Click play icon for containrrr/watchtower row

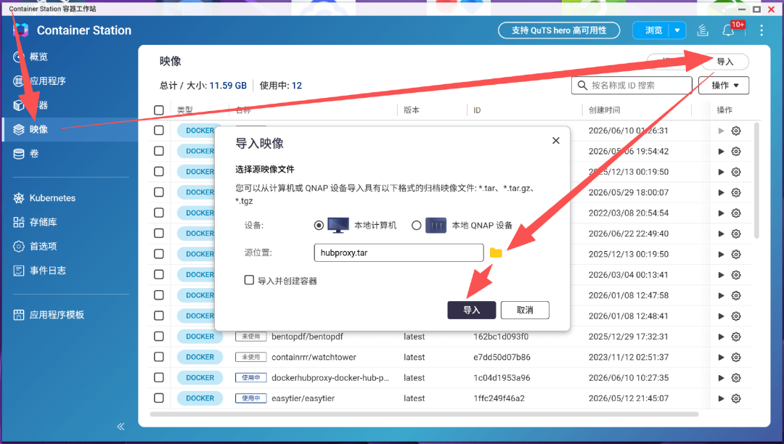tap(721, 357)
